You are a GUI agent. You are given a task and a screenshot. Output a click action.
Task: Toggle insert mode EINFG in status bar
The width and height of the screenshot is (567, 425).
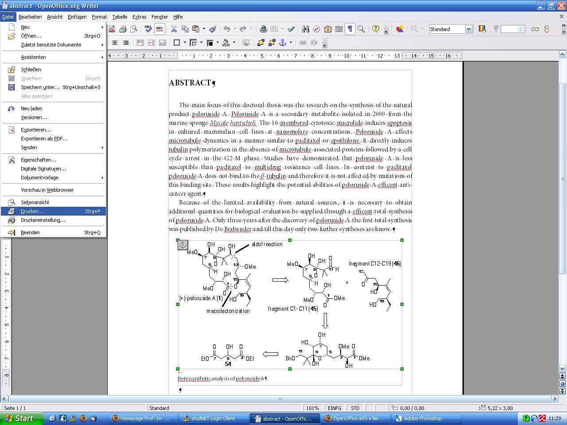(334, 408)
